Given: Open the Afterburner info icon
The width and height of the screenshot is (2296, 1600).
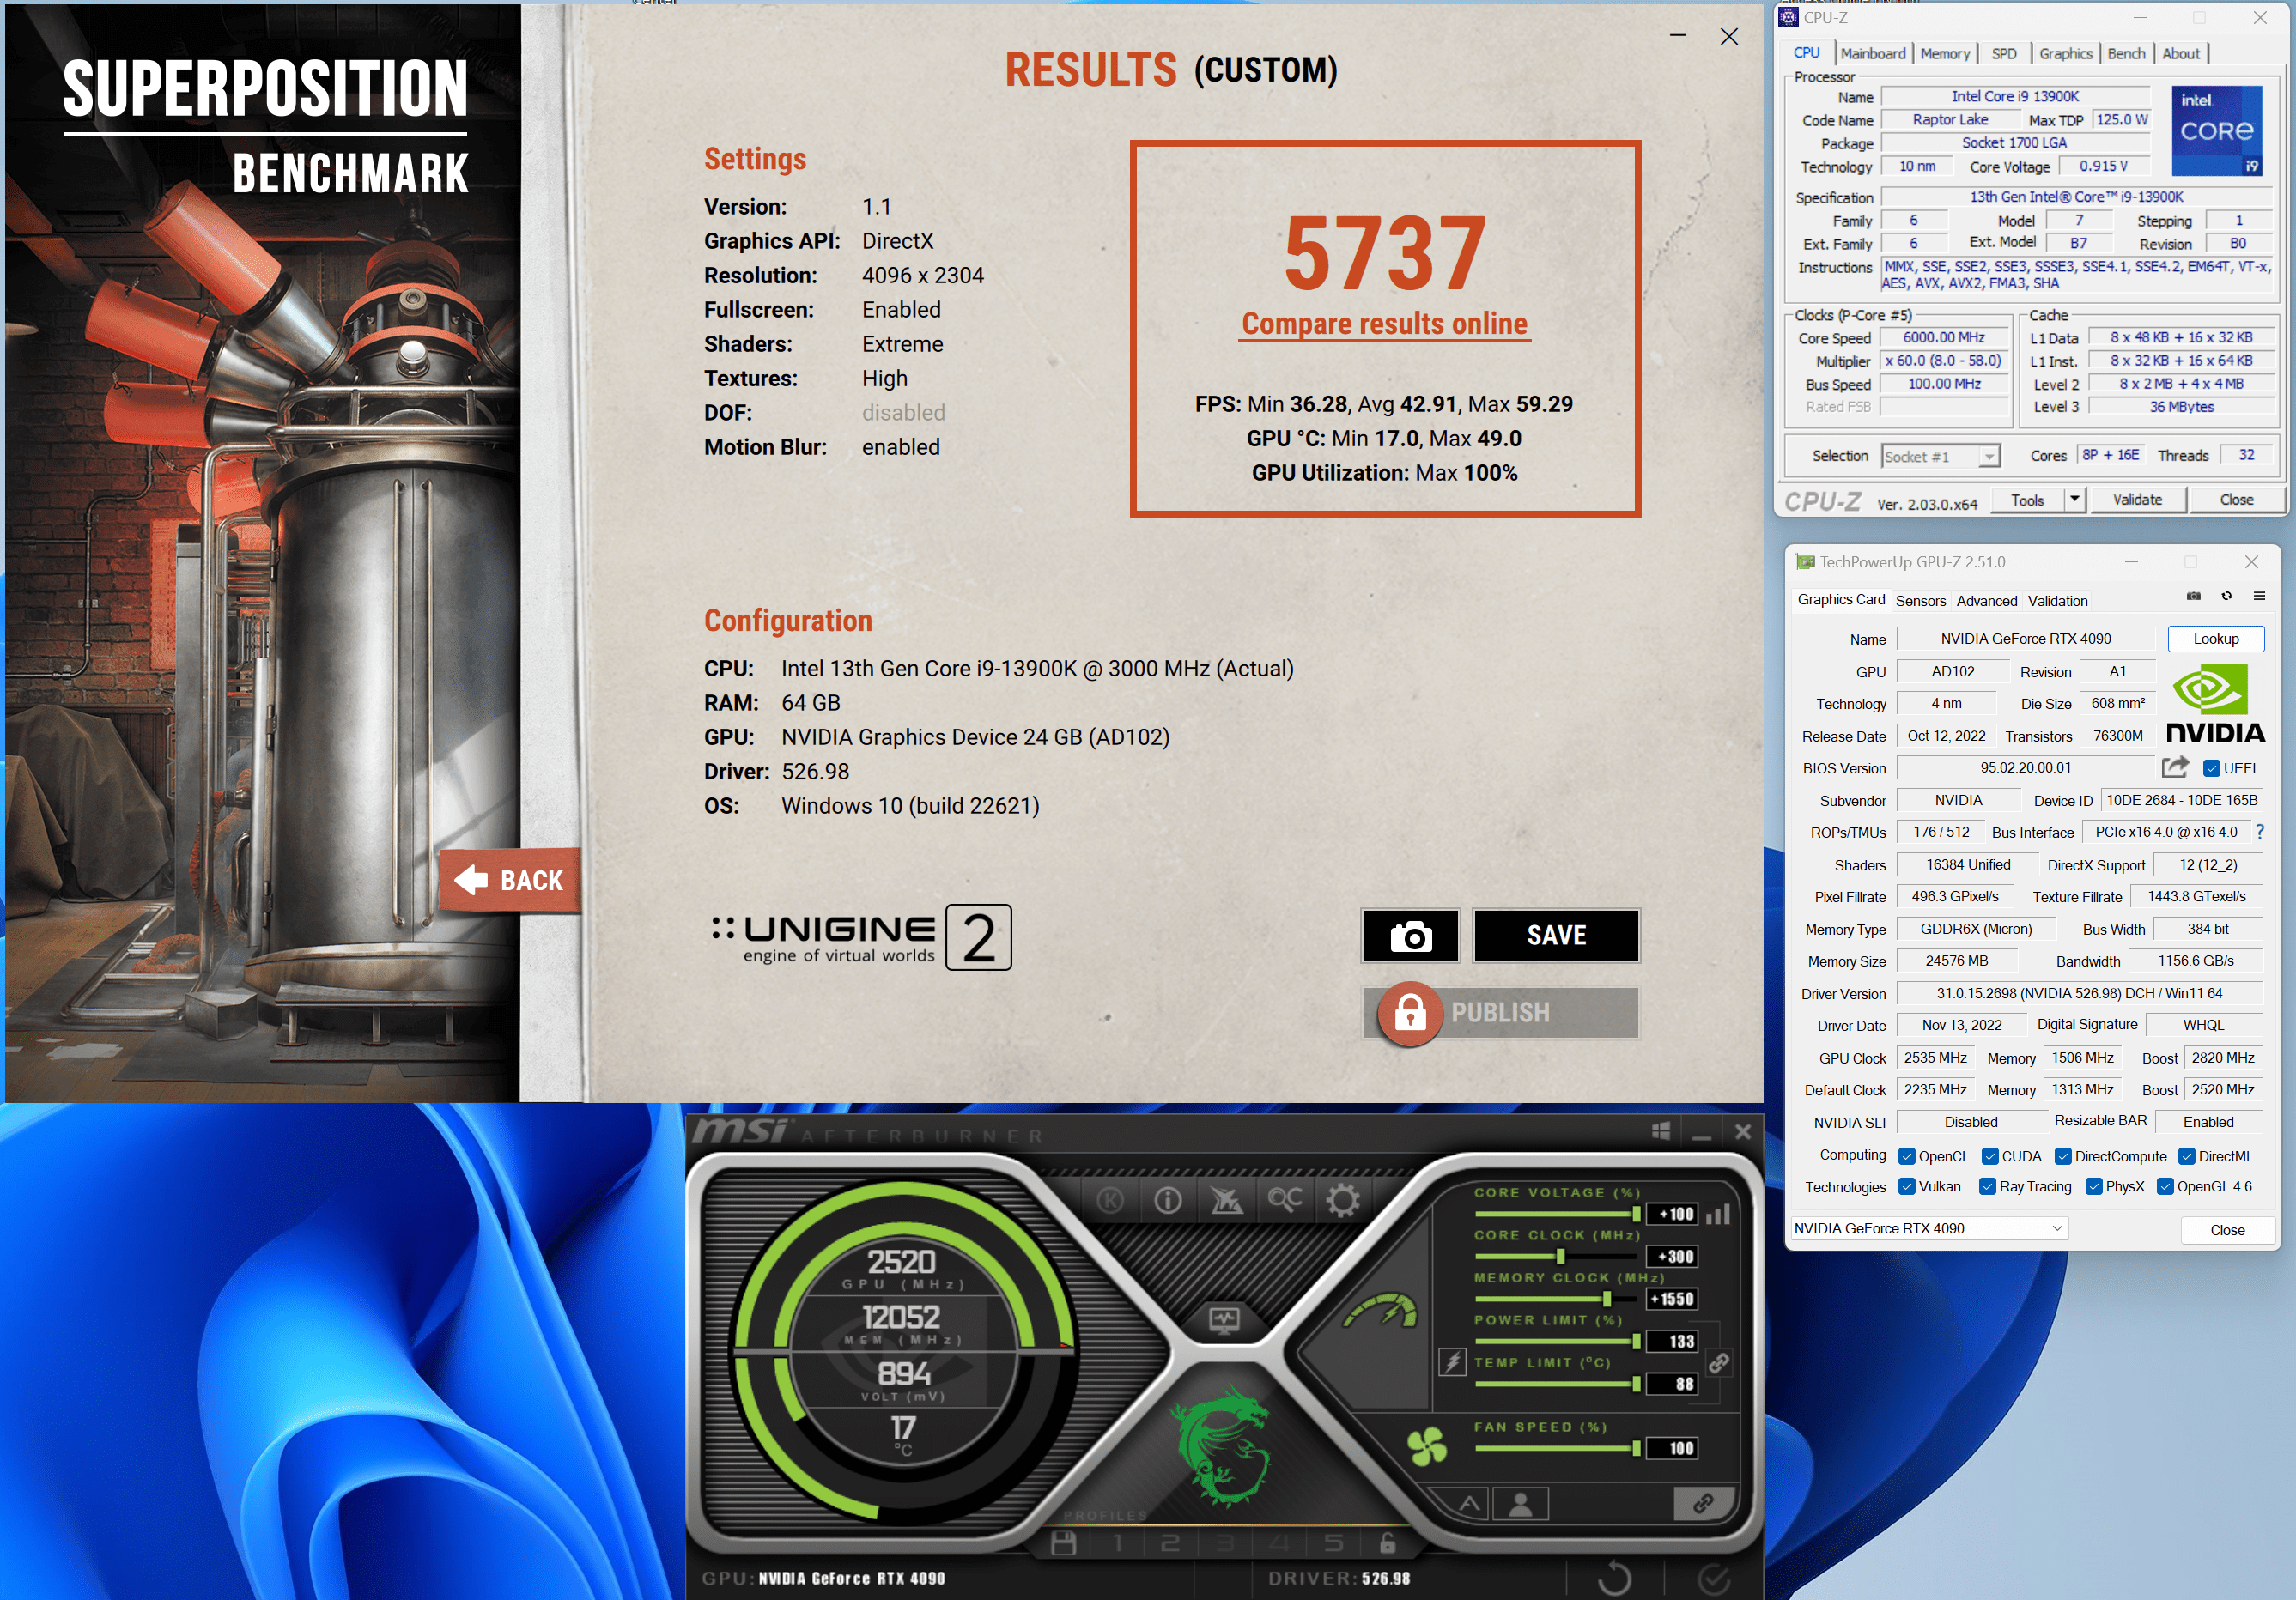Looking at the screenshot, I should 1167,1200.
